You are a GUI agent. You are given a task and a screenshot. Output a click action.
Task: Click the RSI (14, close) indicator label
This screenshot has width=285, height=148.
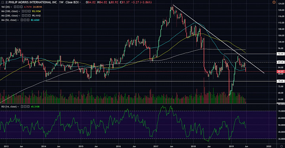coord(9,106)
